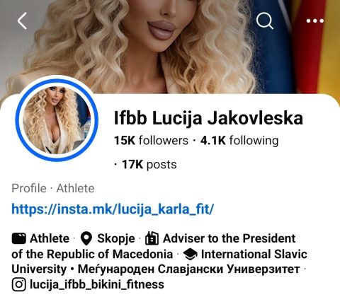Click the Instagram logo icon
The height and width of the screenshot is (297, 340).
(18, 284)
